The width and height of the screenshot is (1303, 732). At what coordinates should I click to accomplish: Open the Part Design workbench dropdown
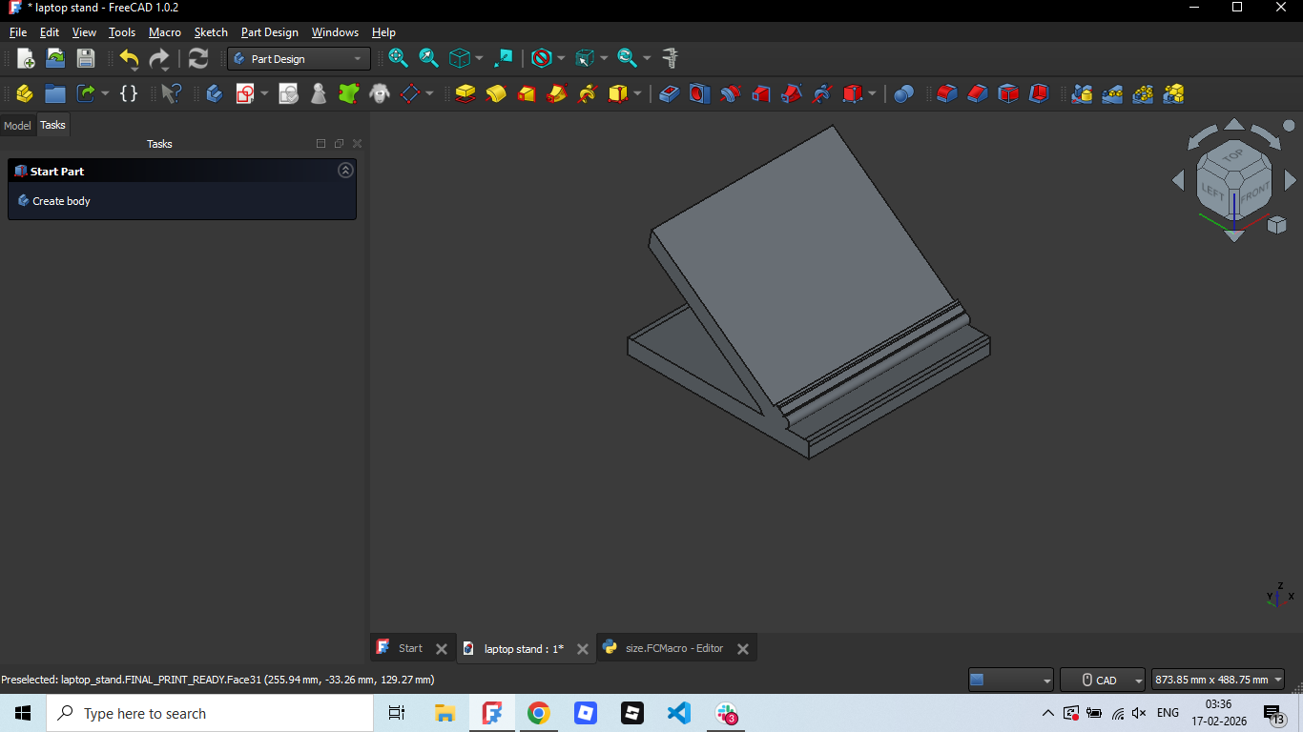(299, 59)
